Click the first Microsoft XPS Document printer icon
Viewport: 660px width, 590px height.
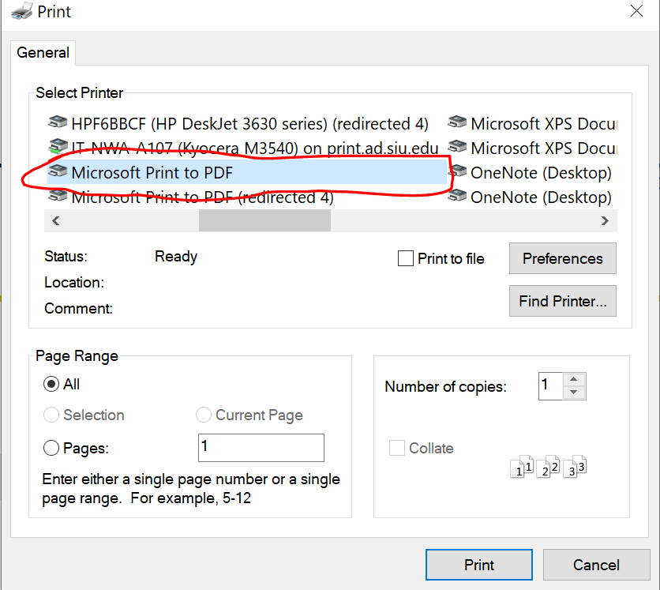tap(457, 122)
